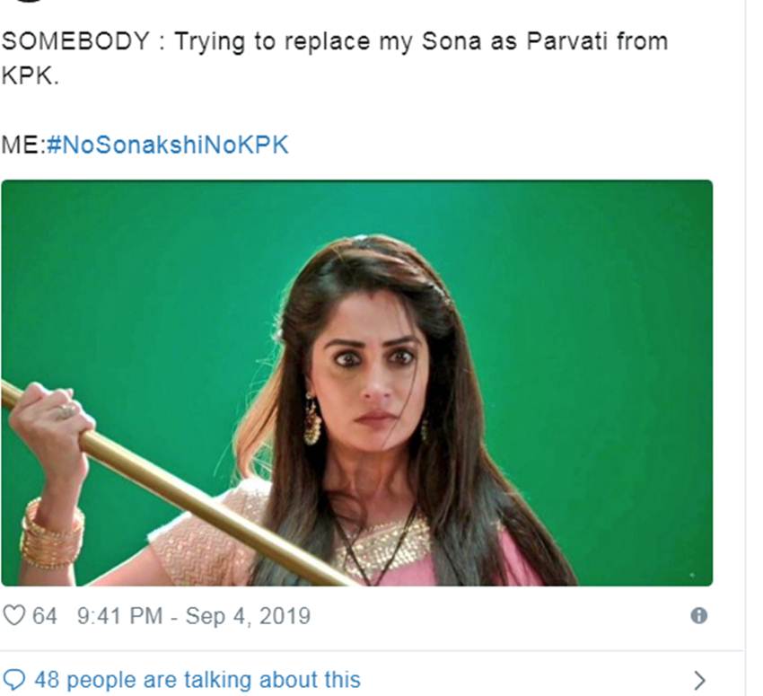Click the woman's earring in the photo
This screenshot has height=696, width=763.
(311, 420)
